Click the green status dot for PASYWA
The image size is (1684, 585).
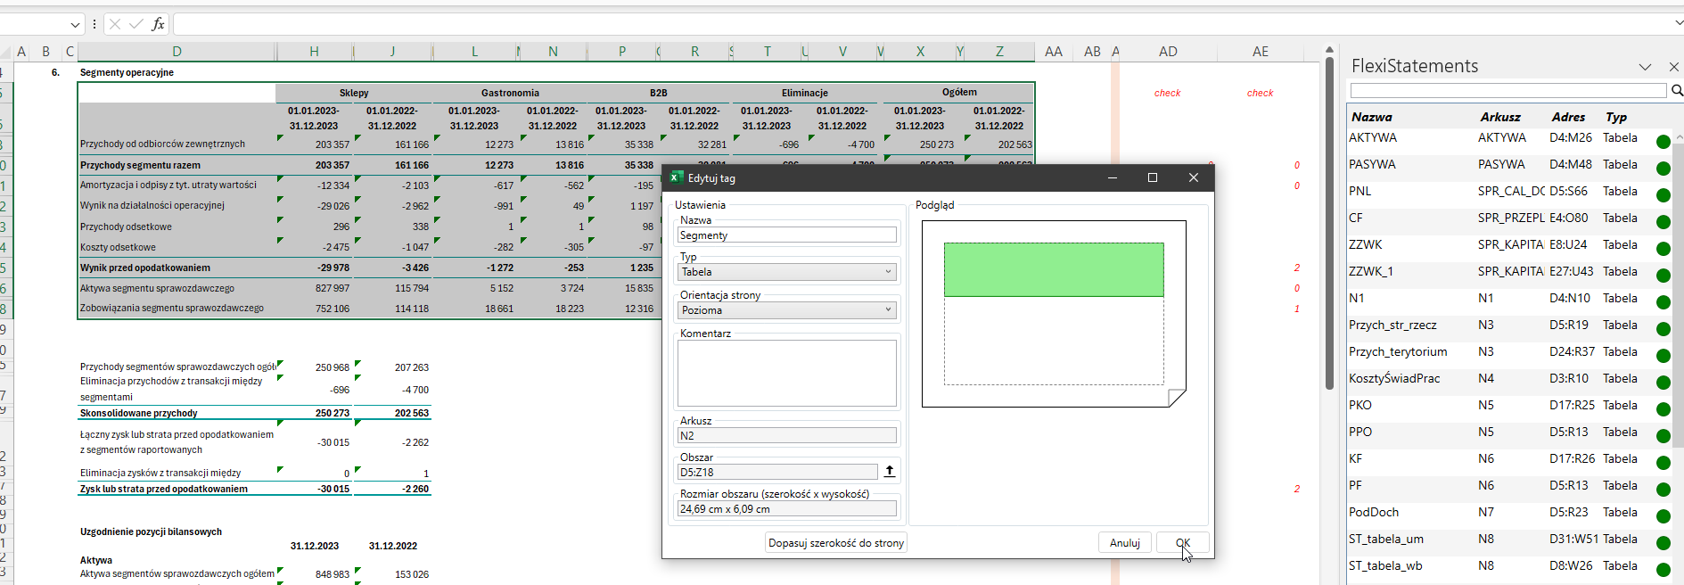click(x=1663, y=169)
